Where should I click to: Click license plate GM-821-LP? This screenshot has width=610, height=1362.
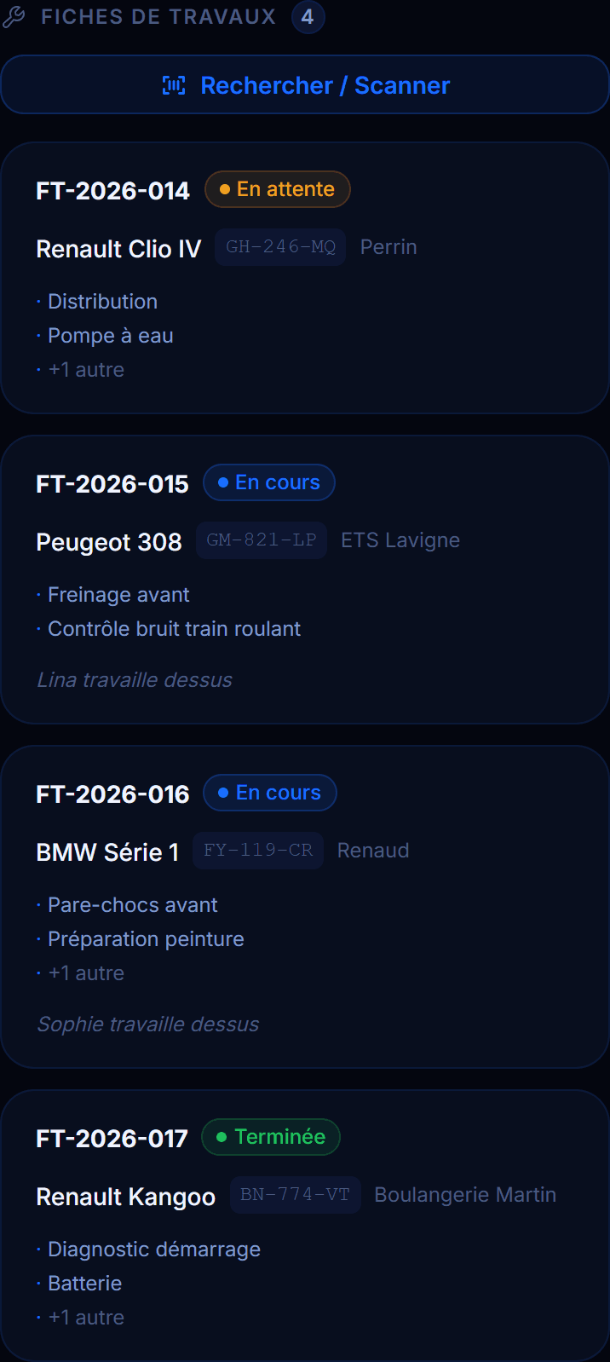[x=262, y=540]
